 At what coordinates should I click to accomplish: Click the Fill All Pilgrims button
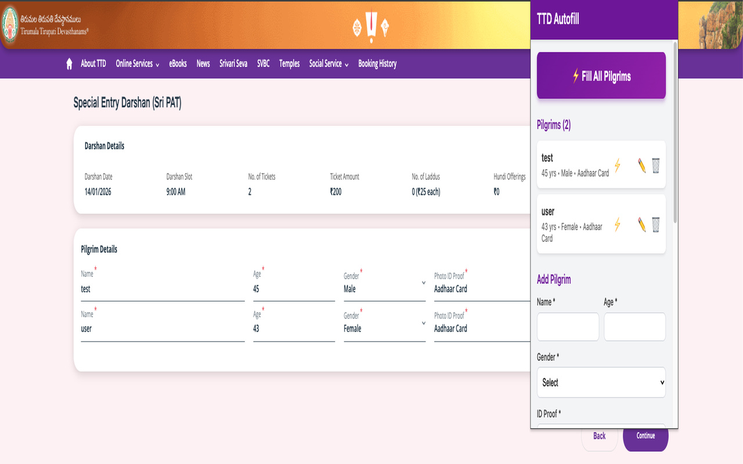pos(601,75)
